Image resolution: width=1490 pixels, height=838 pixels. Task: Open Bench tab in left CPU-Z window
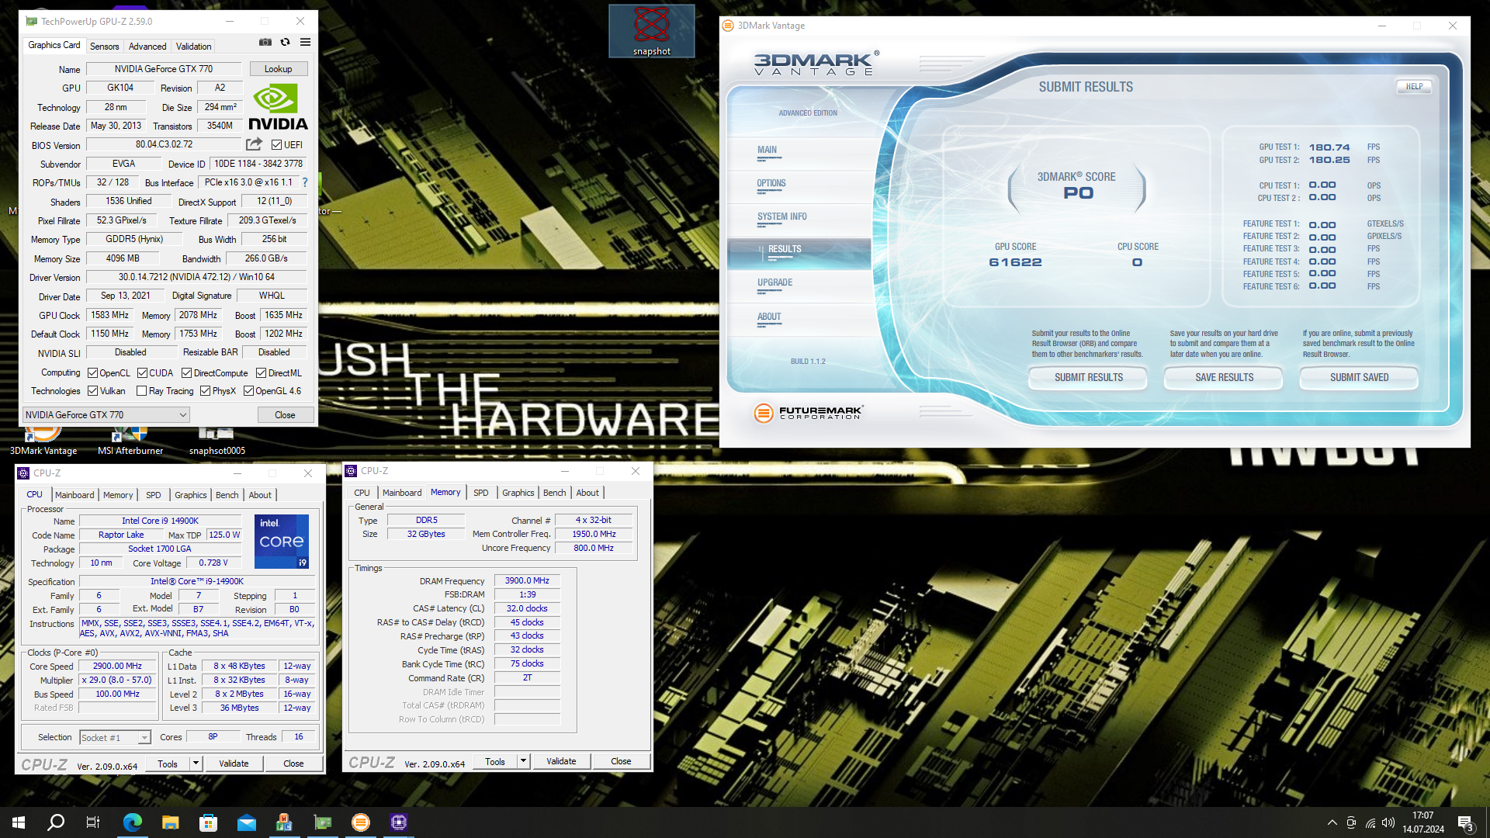(x=227, y=495)
